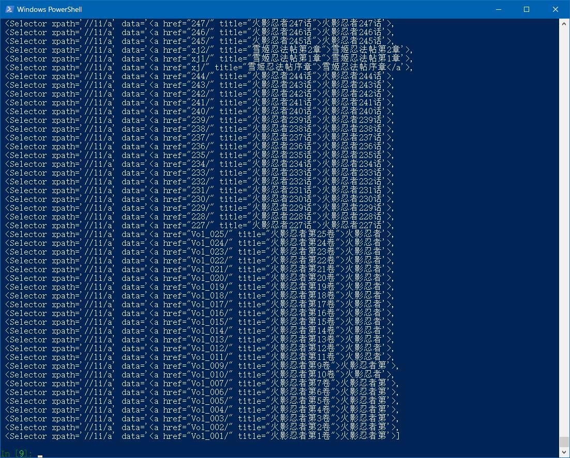Click the line with href="Vol_015/"

200,322
